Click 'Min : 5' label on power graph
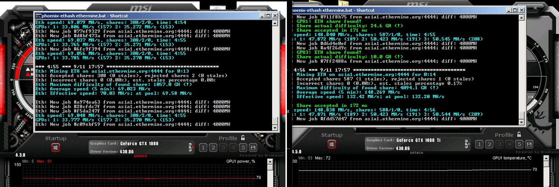 28,161
